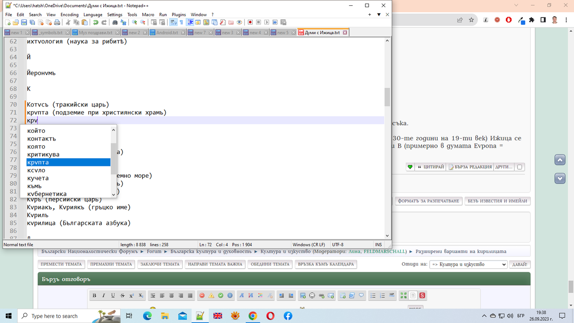The height and width of the screenshot is (323, 574).
Task: Toggle the Indent Guide toolbar icon
Action: (x=191, y=22)
